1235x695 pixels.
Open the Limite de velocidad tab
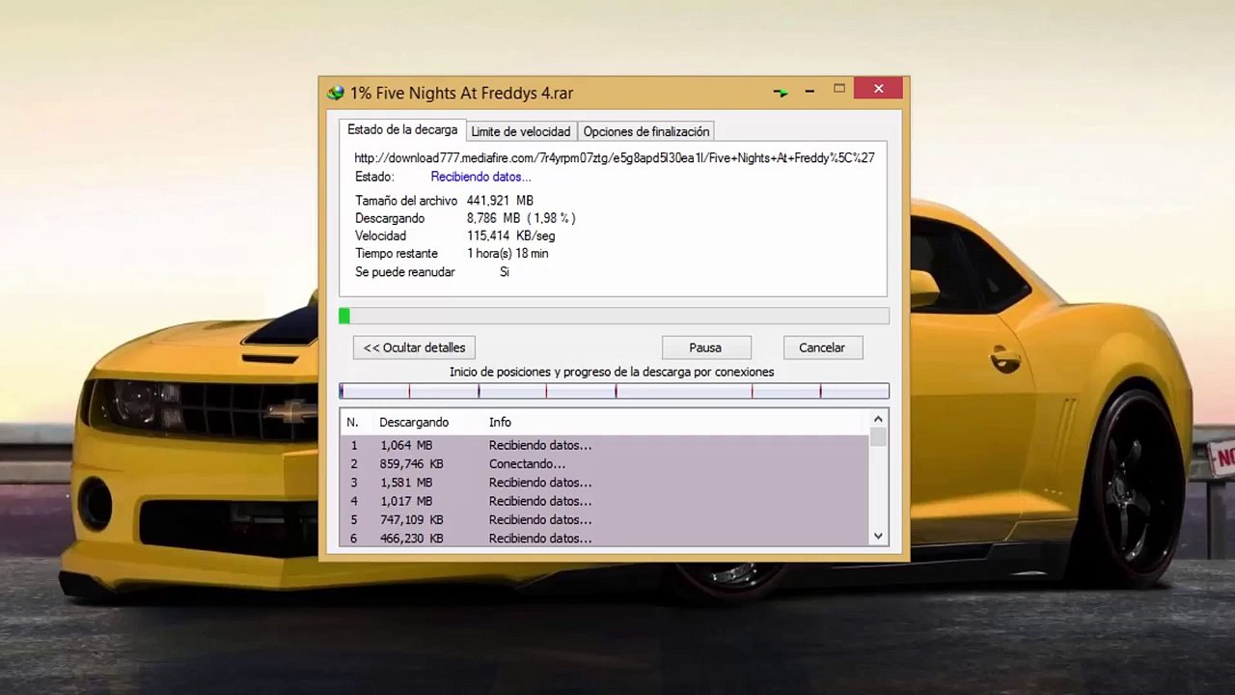[x=521, y=131]
